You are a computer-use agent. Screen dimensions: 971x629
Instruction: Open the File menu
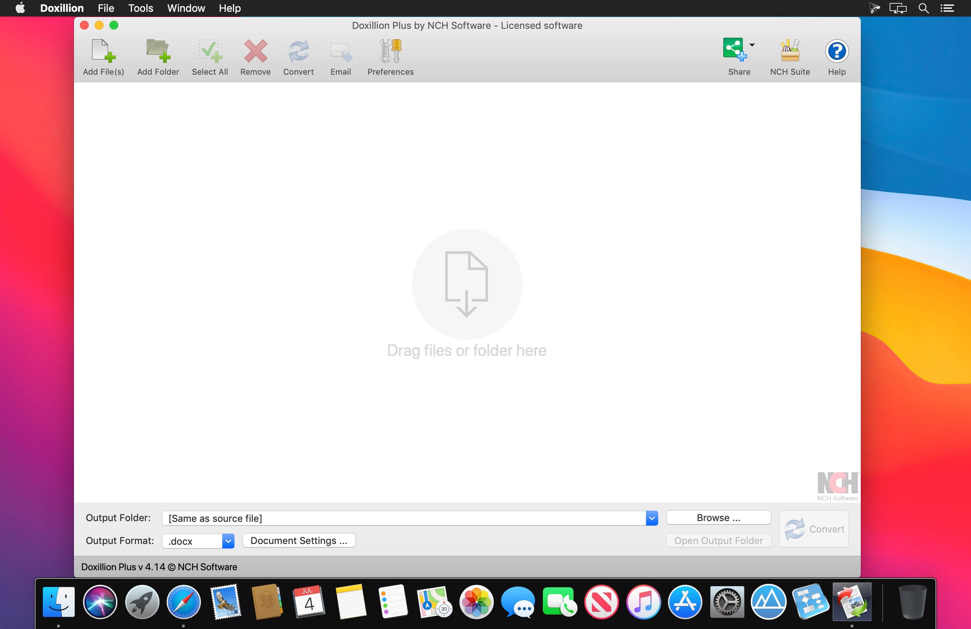106,8
